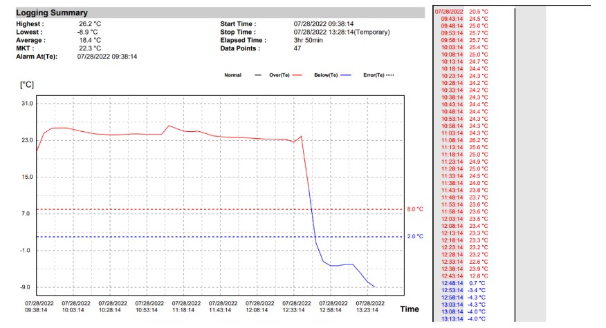The width and height of the screenshot is (606, 328).
Task: Click the 23.0 y-axis label
Action: click(x=27, y=140)
